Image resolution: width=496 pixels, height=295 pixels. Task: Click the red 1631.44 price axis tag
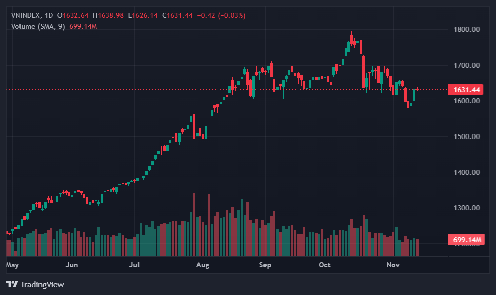466,90
